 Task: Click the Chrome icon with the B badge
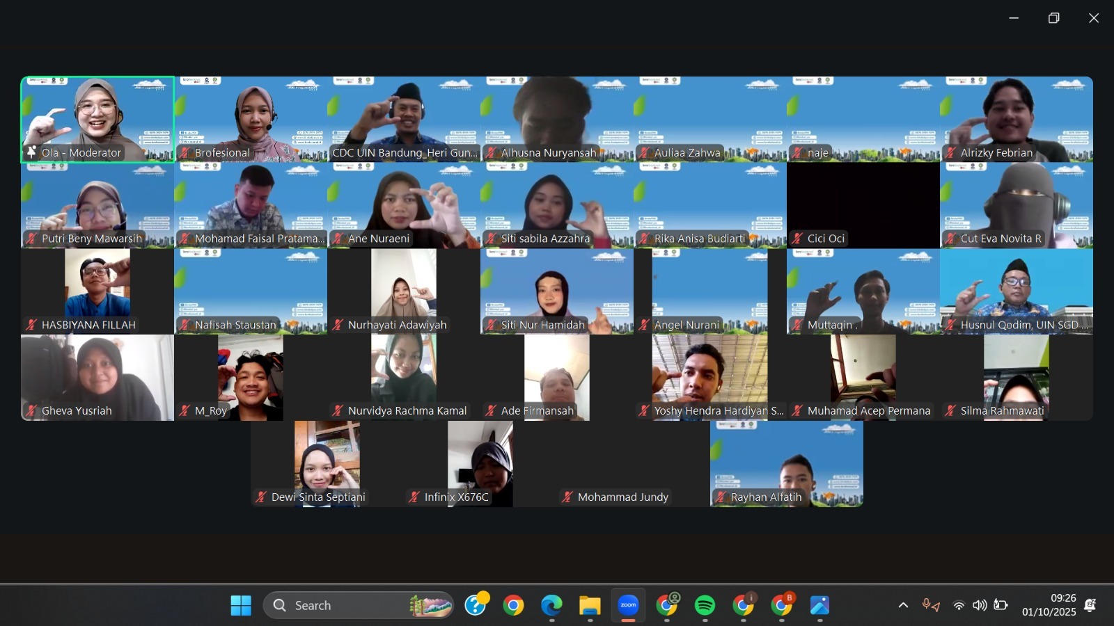(781, 605)
